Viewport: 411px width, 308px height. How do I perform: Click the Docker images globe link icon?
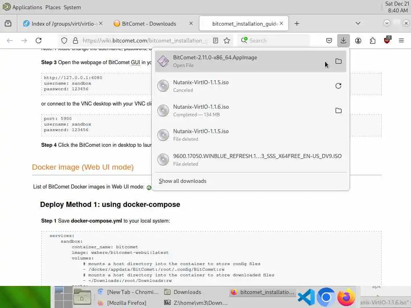coord(149,187)
